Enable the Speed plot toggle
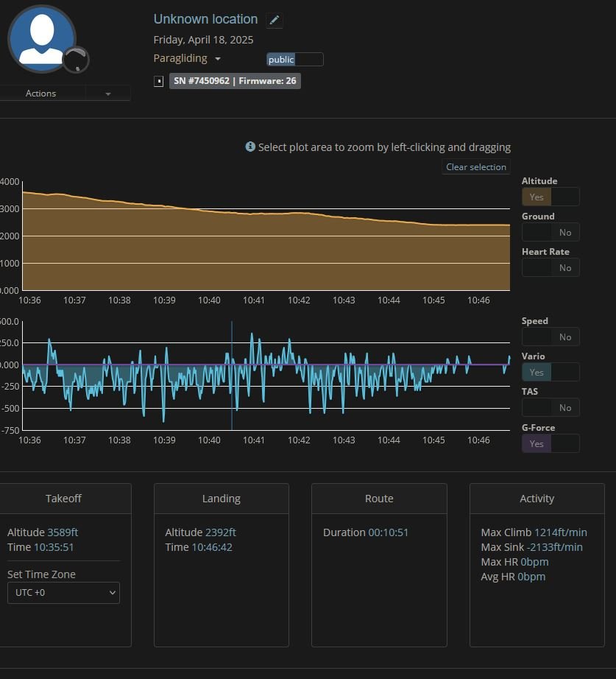This screenshot has height=679, width=616. (550, 337)
